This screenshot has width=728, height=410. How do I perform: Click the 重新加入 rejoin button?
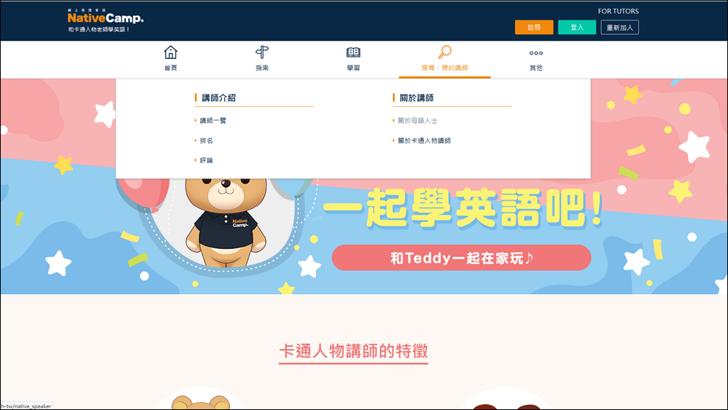[x=620, y=28]
